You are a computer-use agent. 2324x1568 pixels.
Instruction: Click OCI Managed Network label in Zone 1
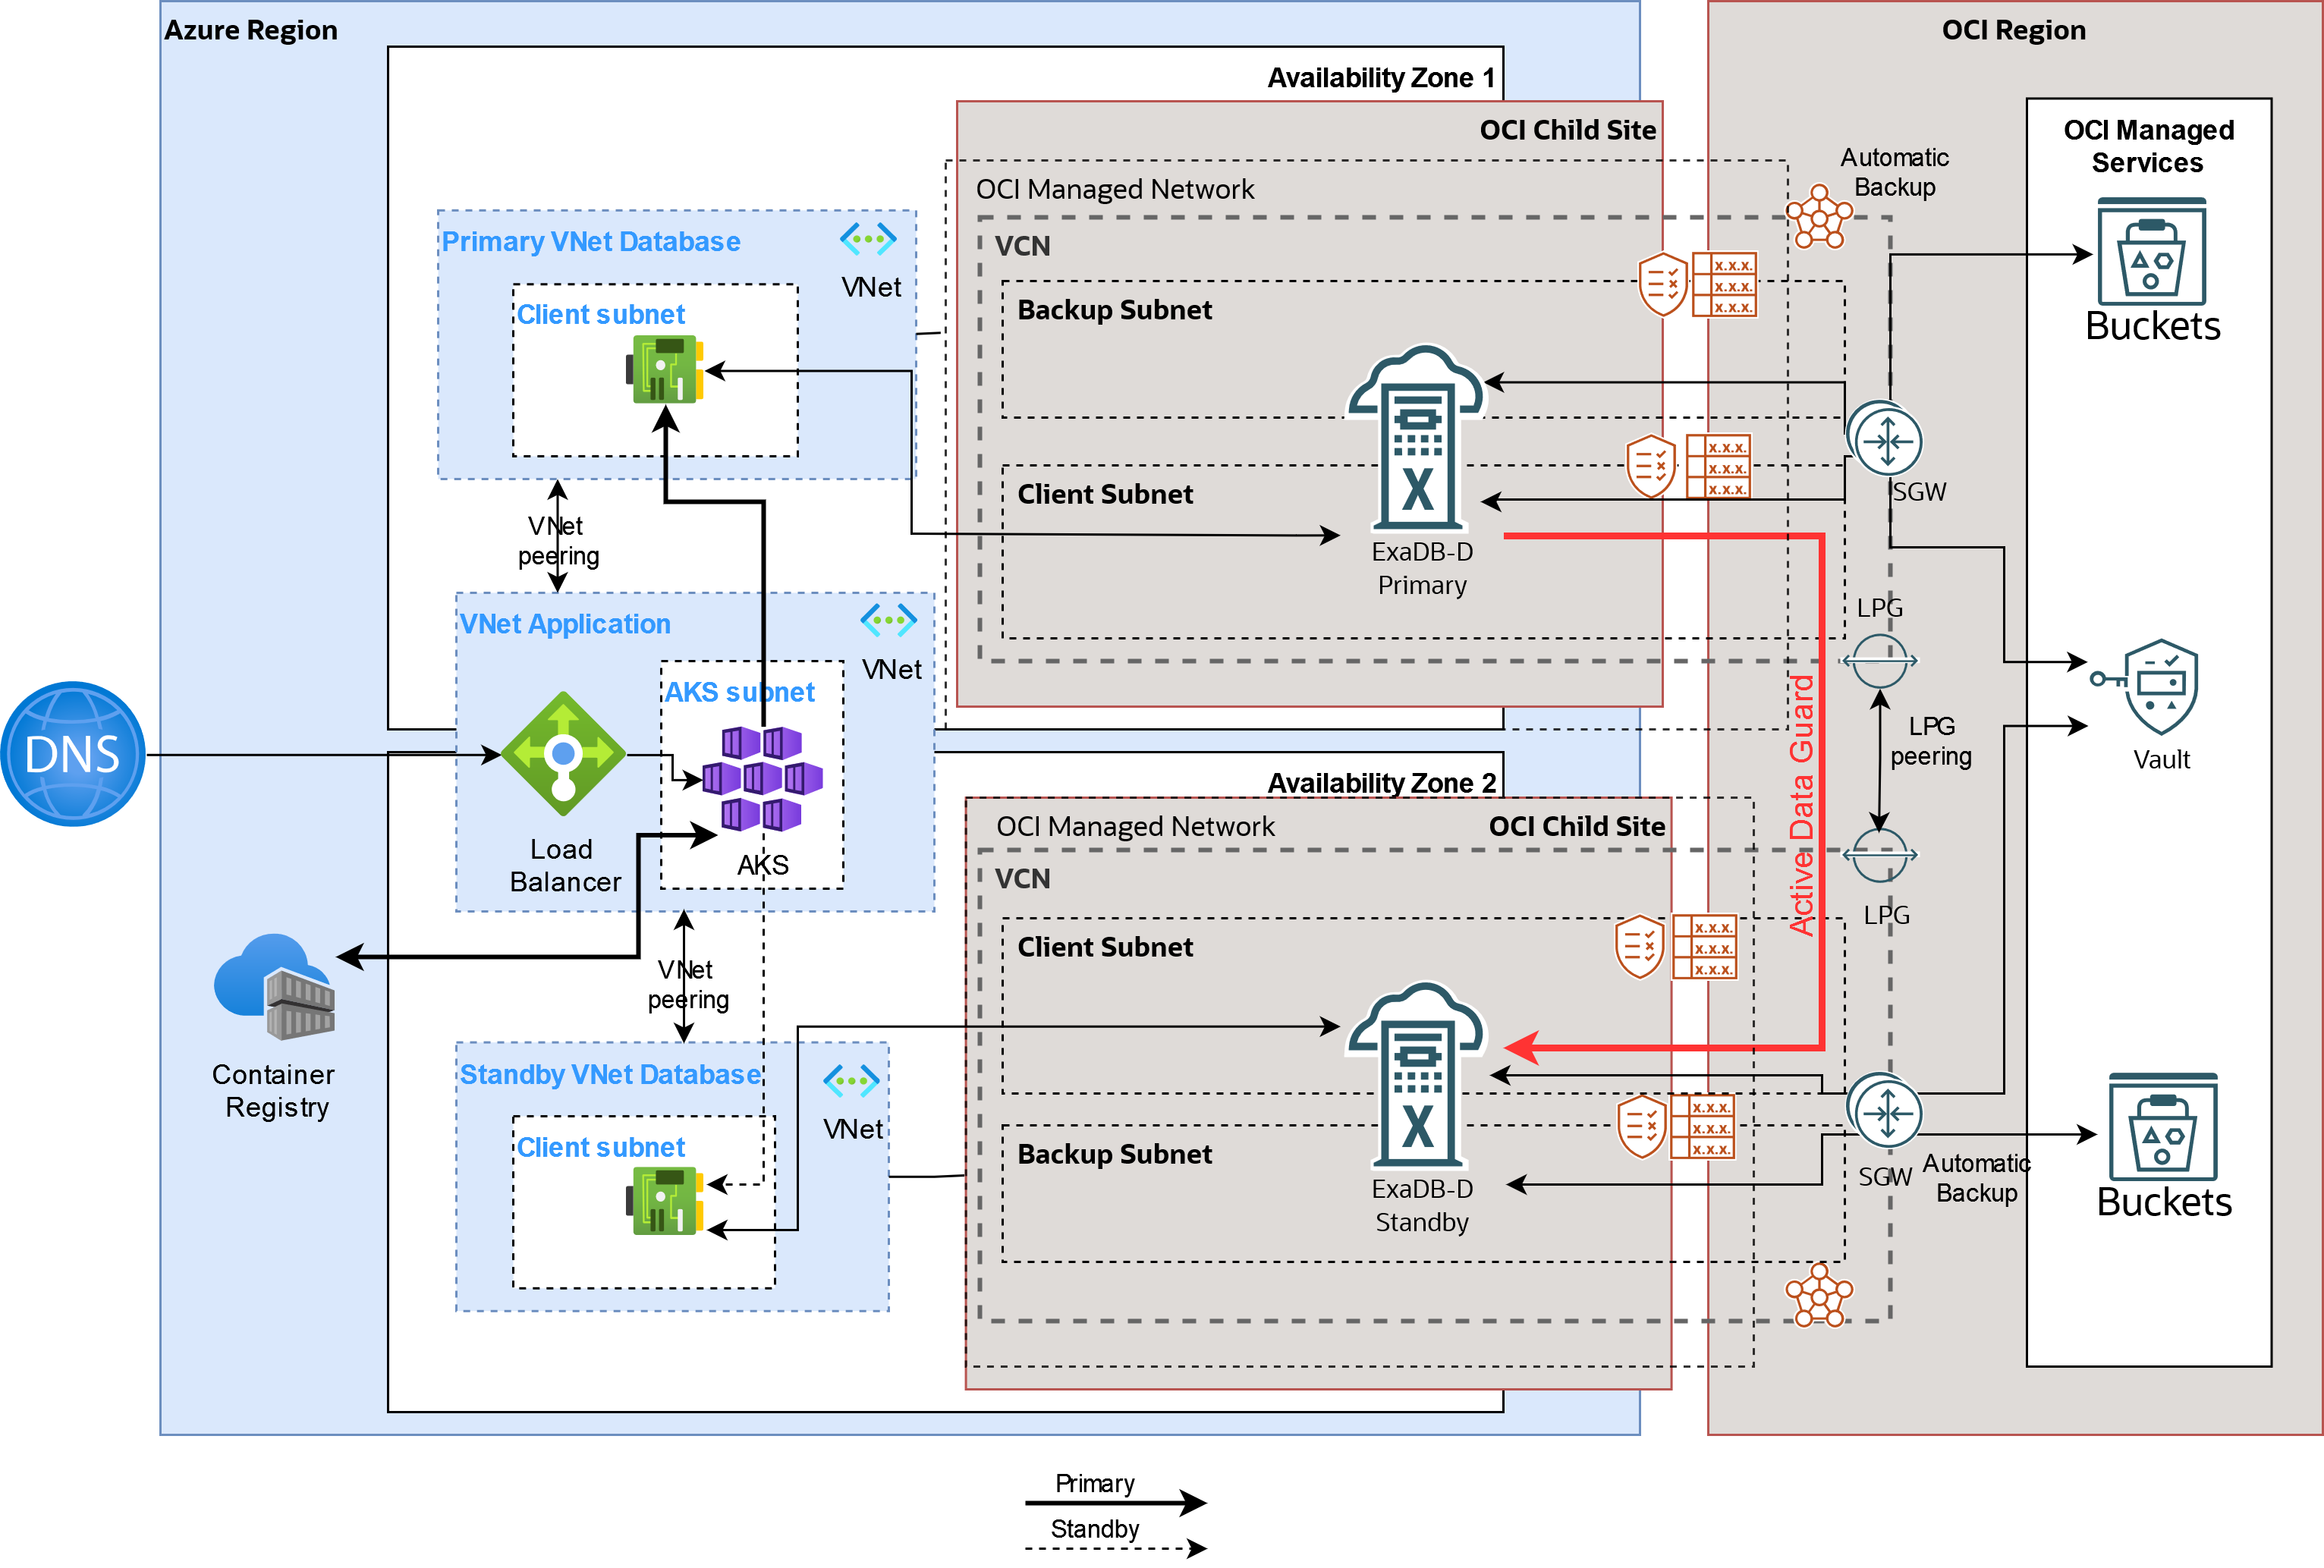tap(1114, 189)
